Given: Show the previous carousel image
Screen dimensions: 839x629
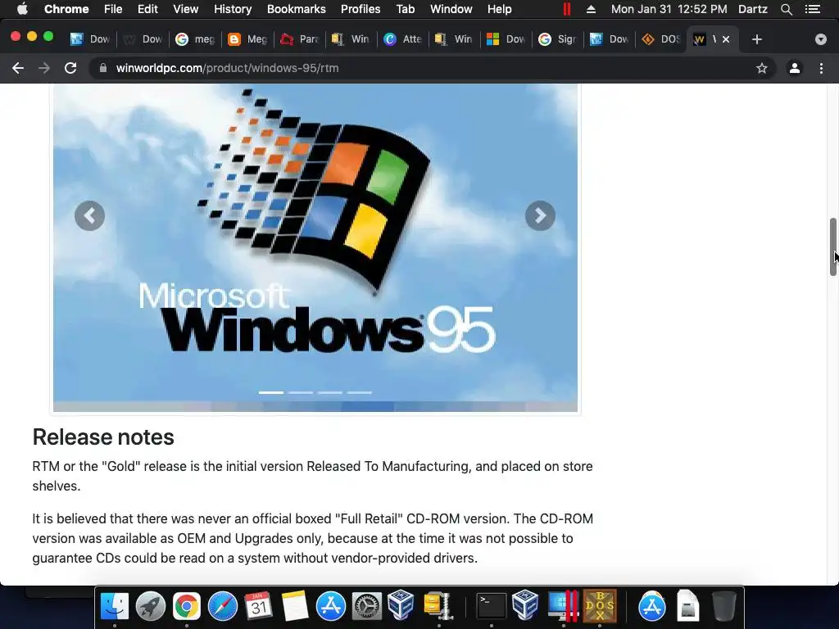Looking at the screenshot, I should [90, 216].
